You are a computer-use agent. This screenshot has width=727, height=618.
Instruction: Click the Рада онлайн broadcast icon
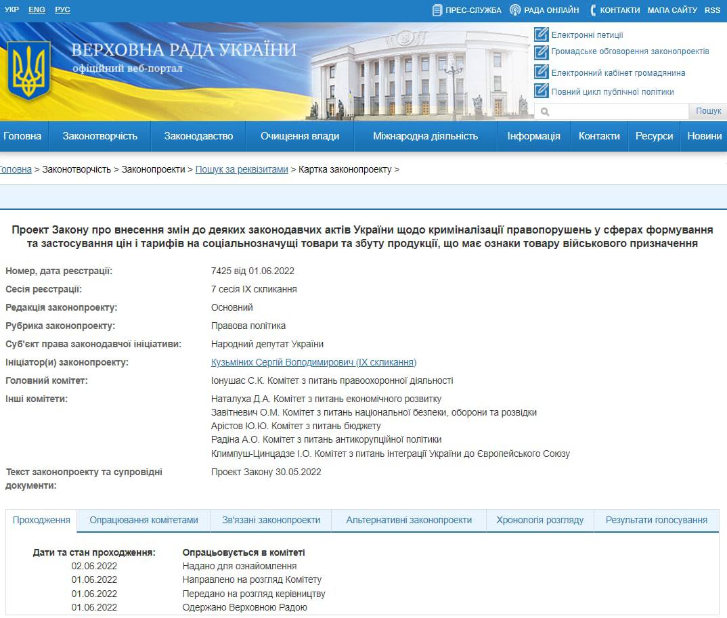(x=515, y=10)
